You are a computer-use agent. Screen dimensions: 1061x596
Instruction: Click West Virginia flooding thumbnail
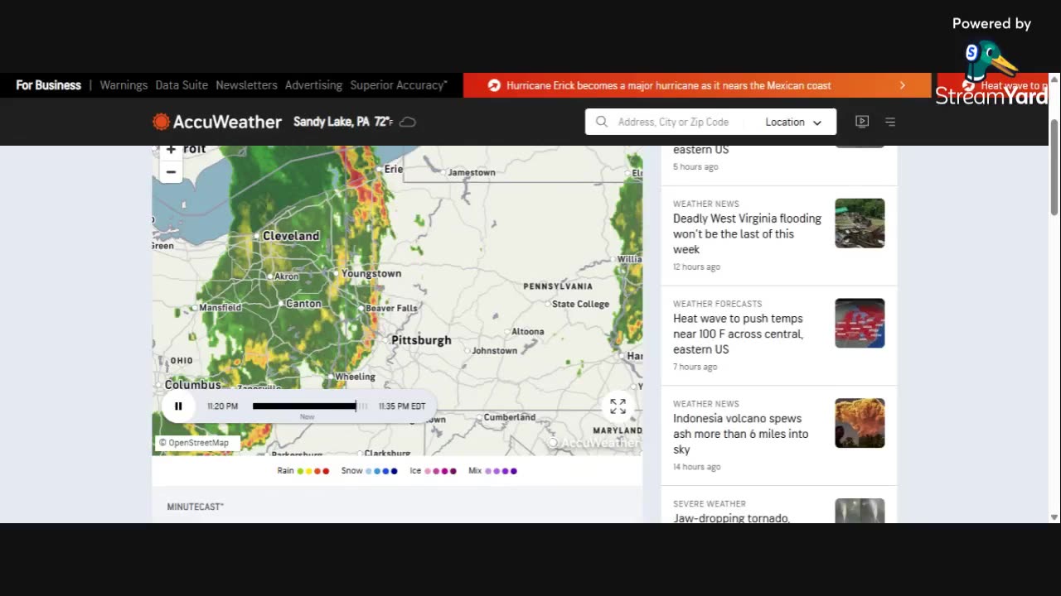pyautogui.click(x=860, y=223)
